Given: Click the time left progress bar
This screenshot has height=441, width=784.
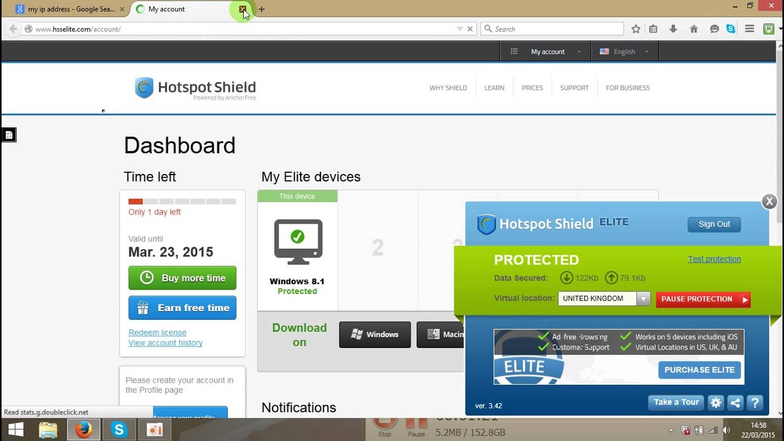Looking at the screenshot, I should point(182,202).
